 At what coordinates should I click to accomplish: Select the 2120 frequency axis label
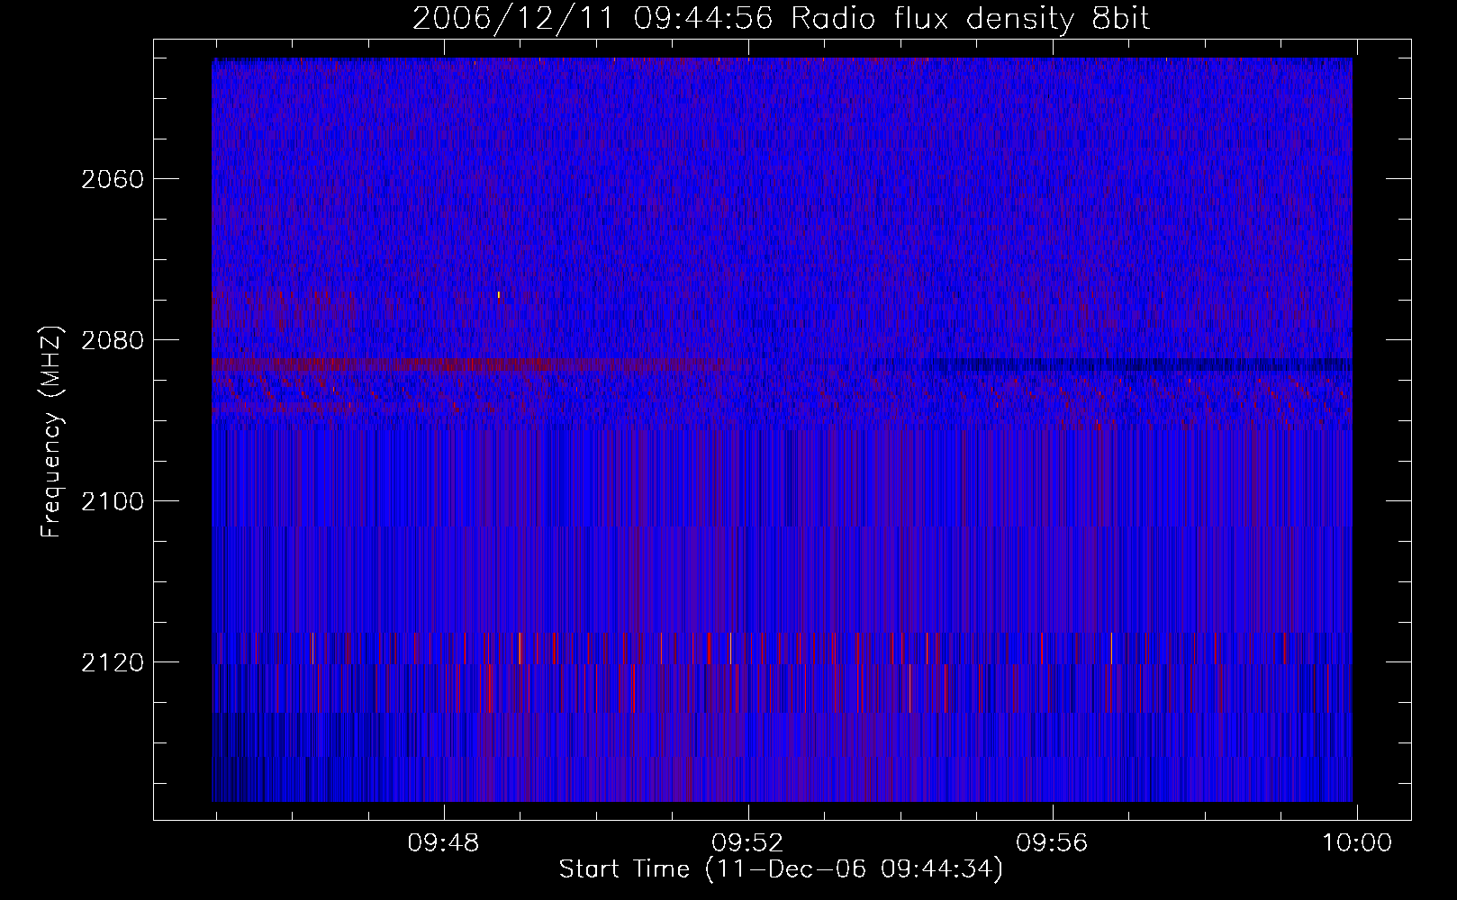113,662
